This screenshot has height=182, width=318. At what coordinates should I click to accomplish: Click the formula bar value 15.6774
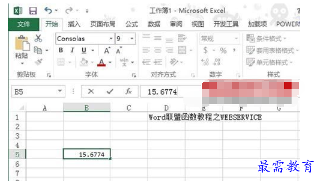point(162,92)
